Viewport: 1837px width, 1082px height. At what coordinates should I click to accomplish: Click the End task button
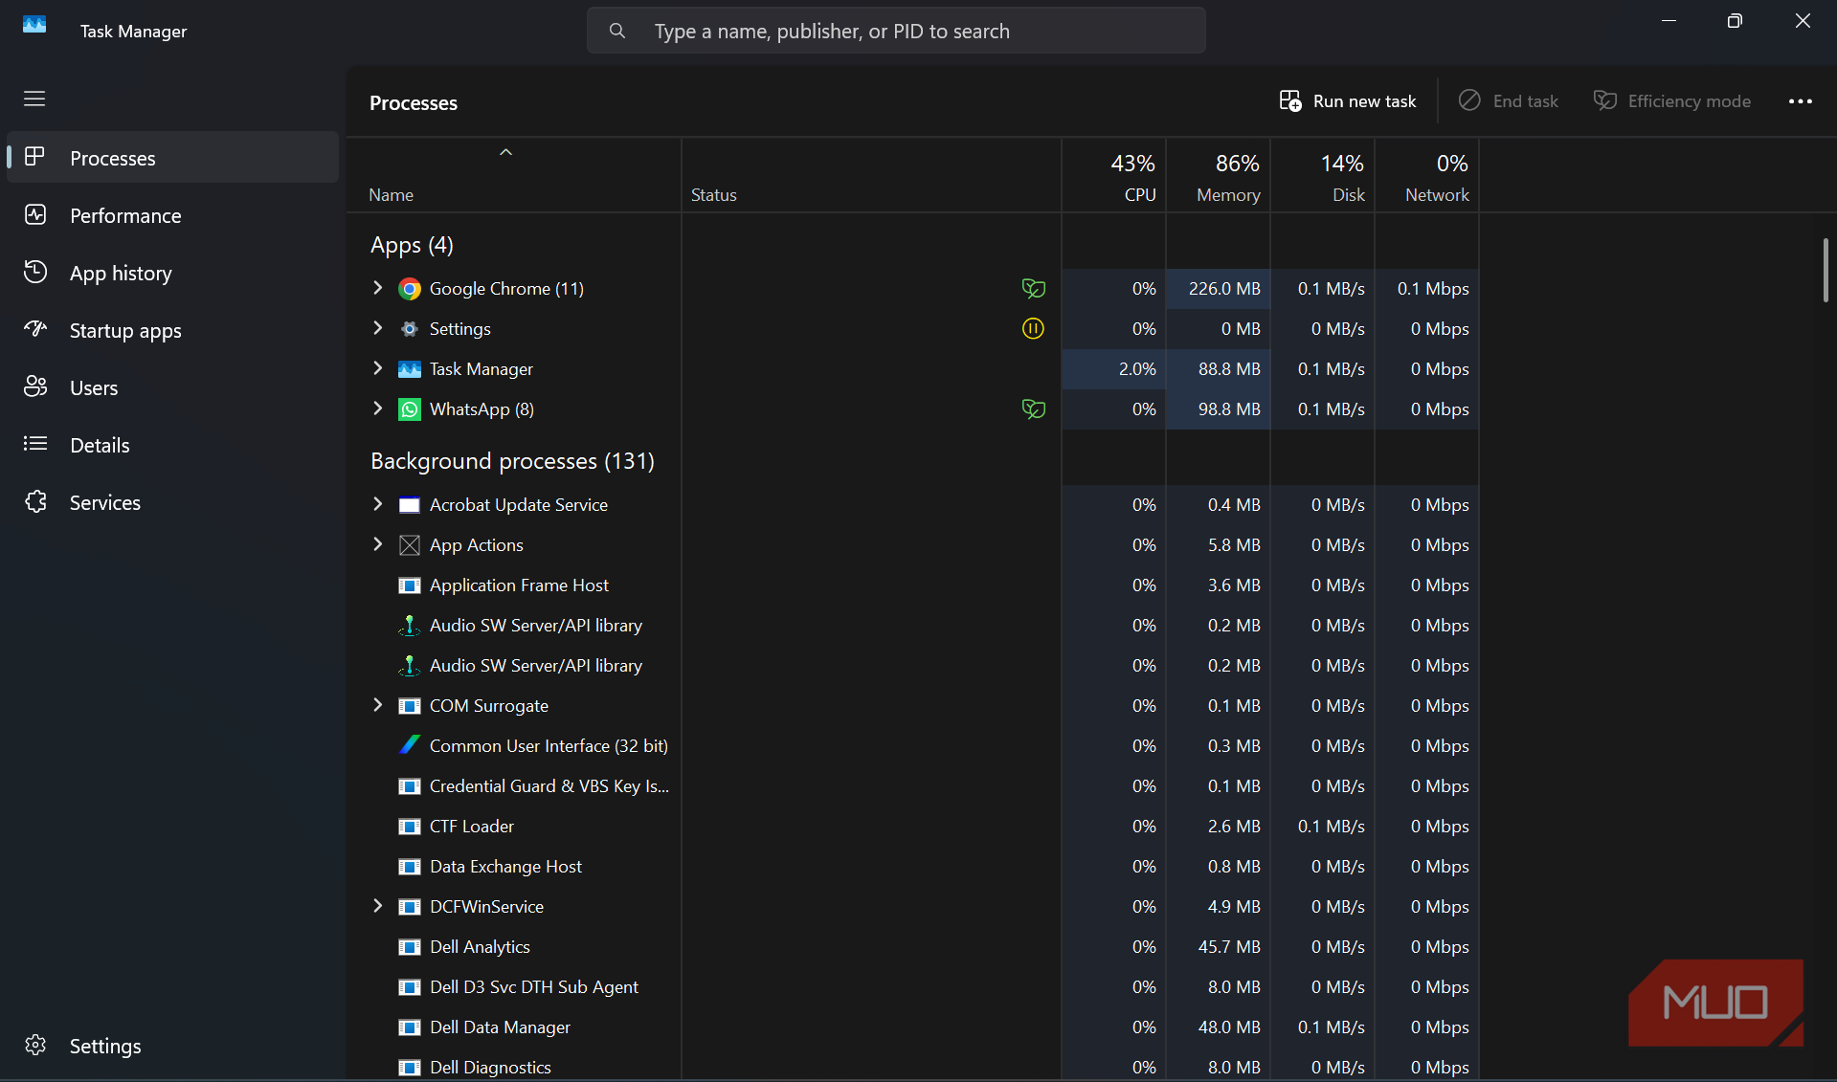pos(1508,101)
